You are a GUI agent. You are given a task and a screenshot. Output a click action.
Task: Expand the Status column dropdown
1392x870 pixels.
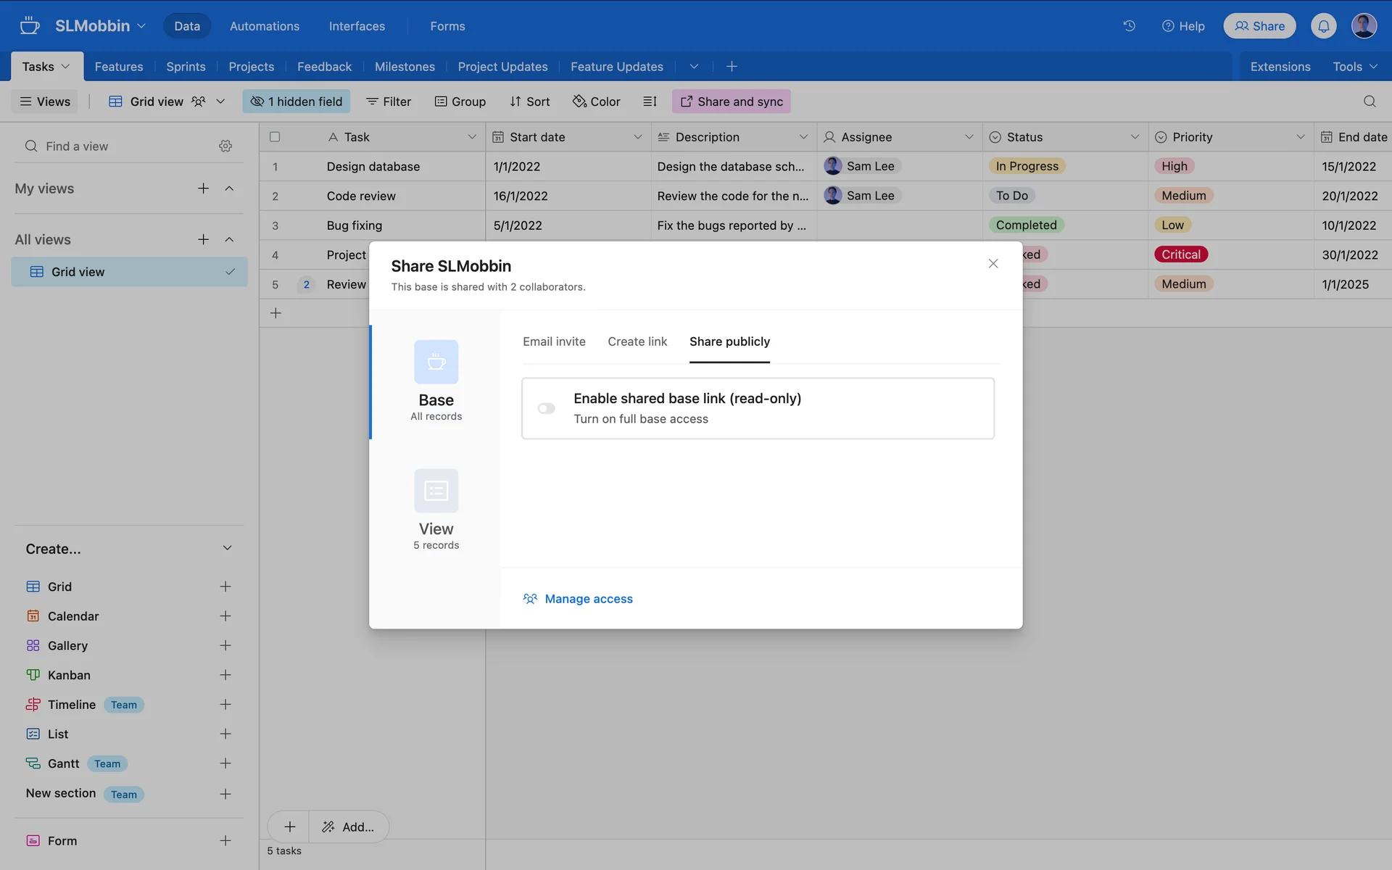1134,137
